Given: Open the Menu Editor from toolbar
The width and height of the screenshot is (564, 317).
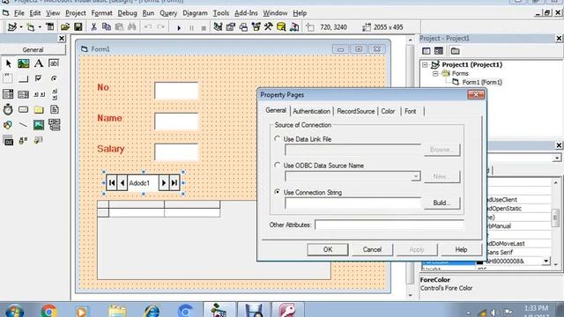Looking at the screenshot, I should pos(49,27).
